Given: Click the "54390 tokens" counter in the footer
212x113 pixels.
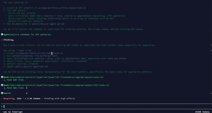Looking at the screenshot, I should [x=202, y=112].
